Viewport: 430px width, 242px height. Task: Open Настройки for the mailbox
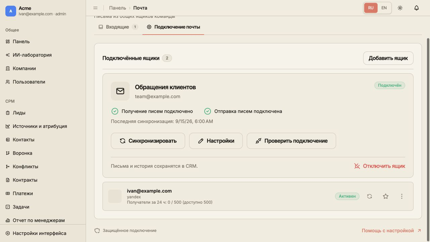coord(216,141)
